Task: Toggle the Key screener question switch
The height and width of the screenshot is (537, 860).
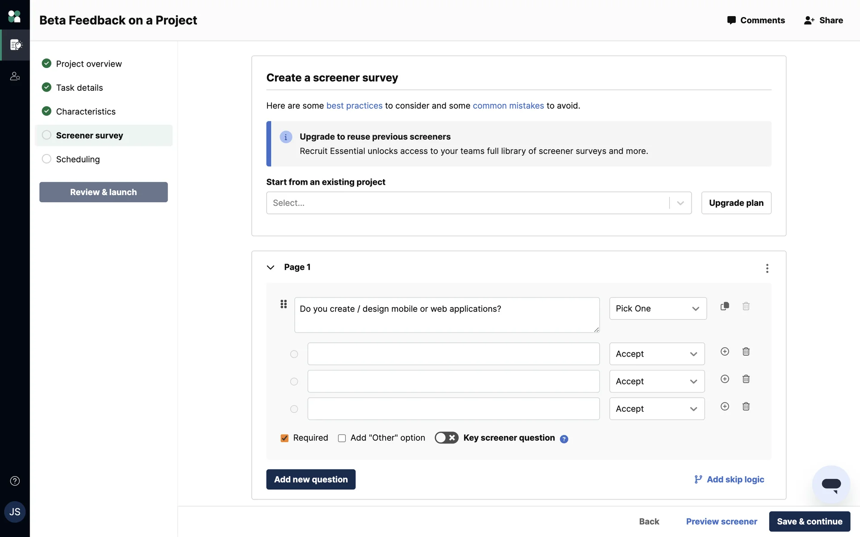Action: [x=446, y=438]
